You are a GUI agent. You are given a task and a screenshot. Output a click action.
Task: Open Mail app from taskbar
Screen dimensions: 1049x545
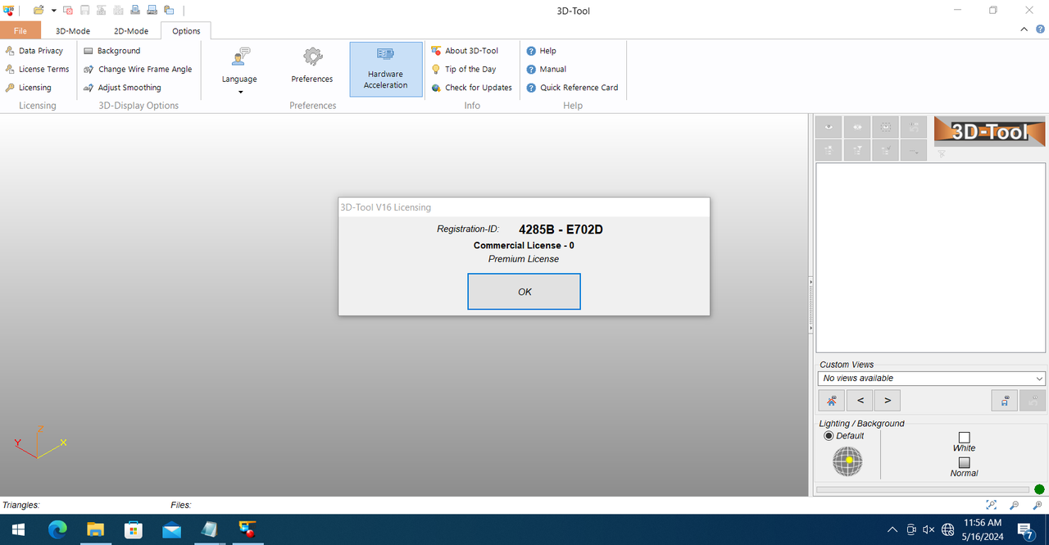pos(171,529)
